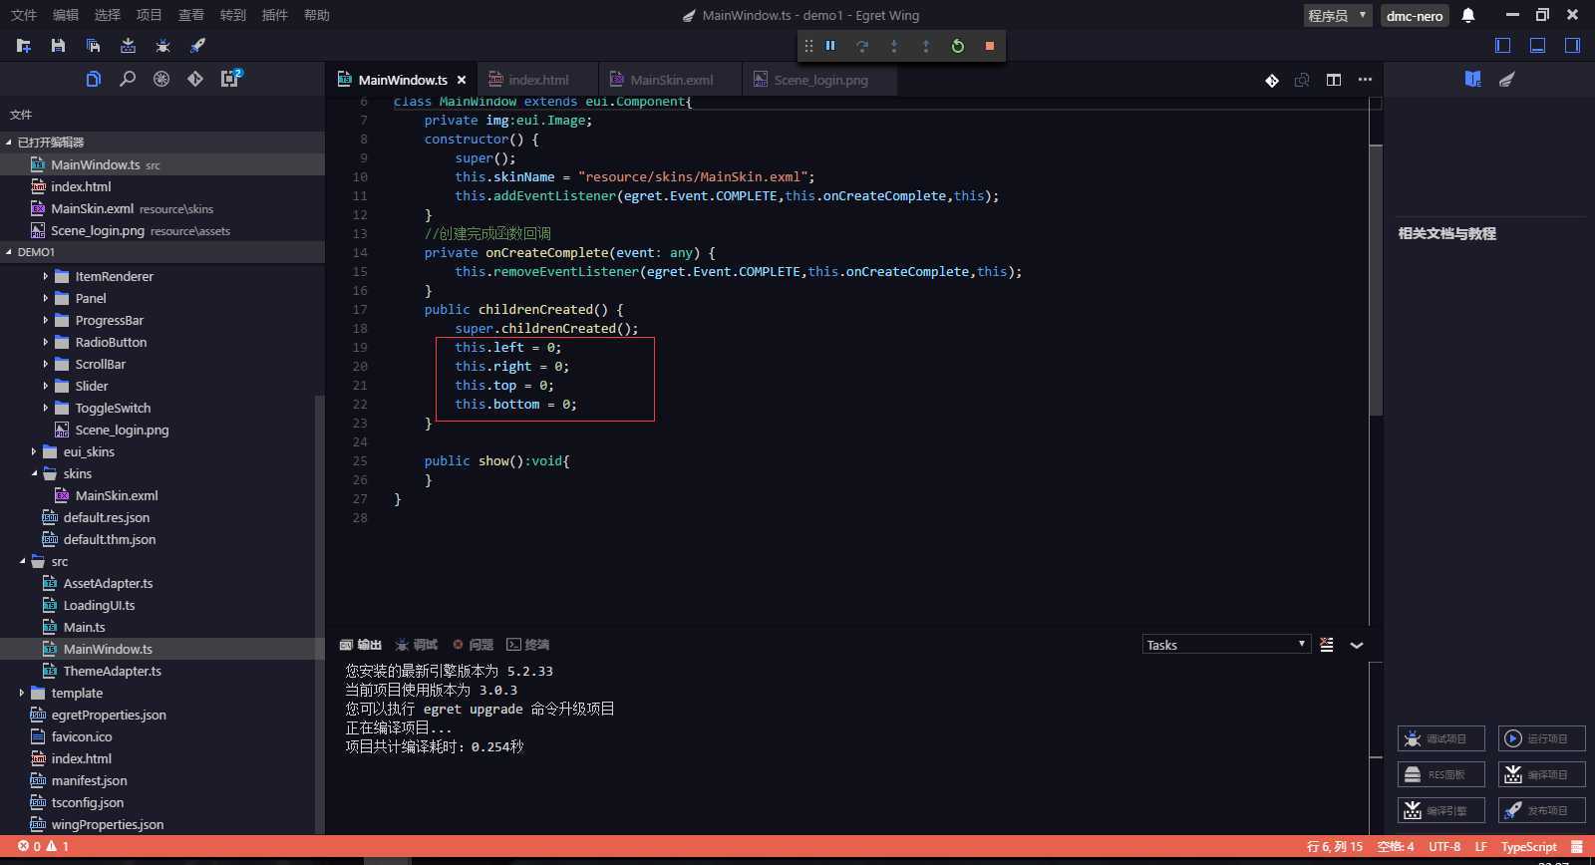Split the editor with the split icon

[x=1334, y=80]
